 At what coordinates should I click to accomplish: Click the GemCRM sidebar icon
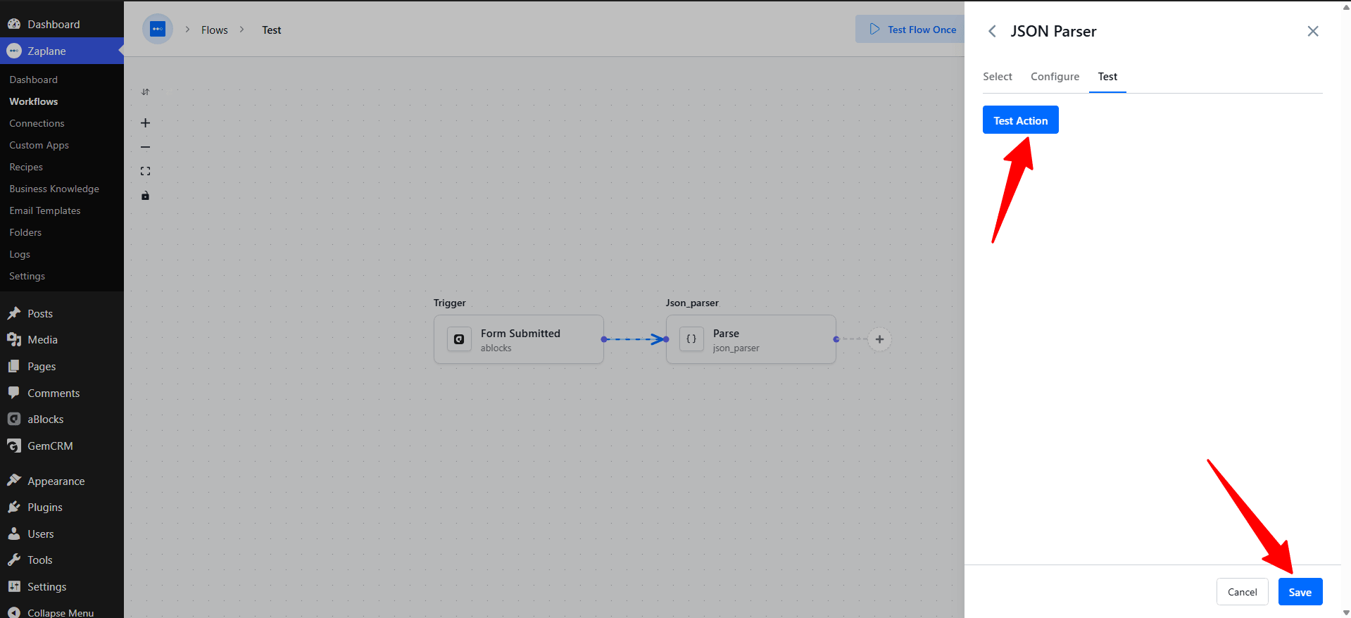point(14,446)
